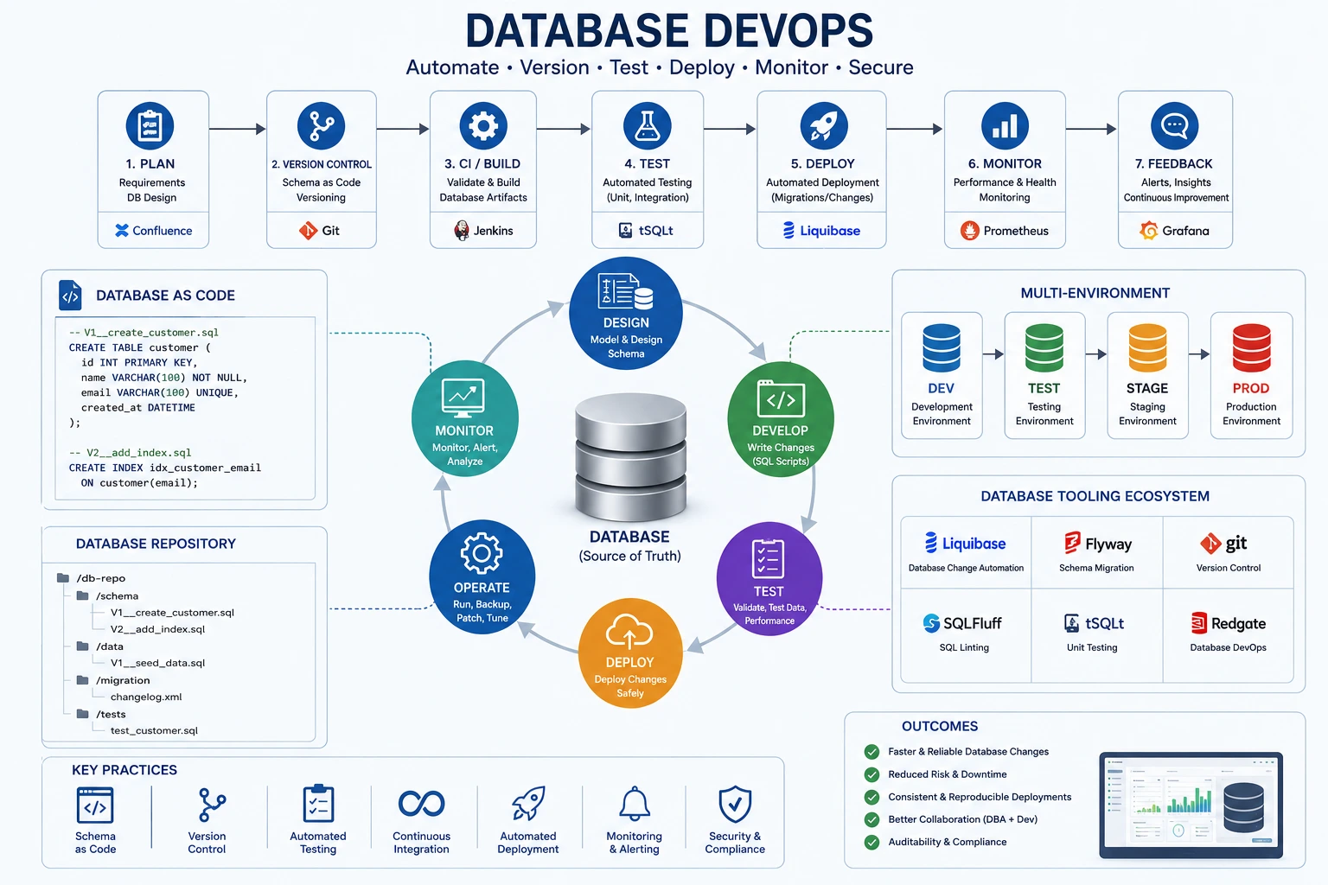This screenshot has width=1328, height=885.
Task: Click the Plan clipboard icon
Action: click(150, 126)
